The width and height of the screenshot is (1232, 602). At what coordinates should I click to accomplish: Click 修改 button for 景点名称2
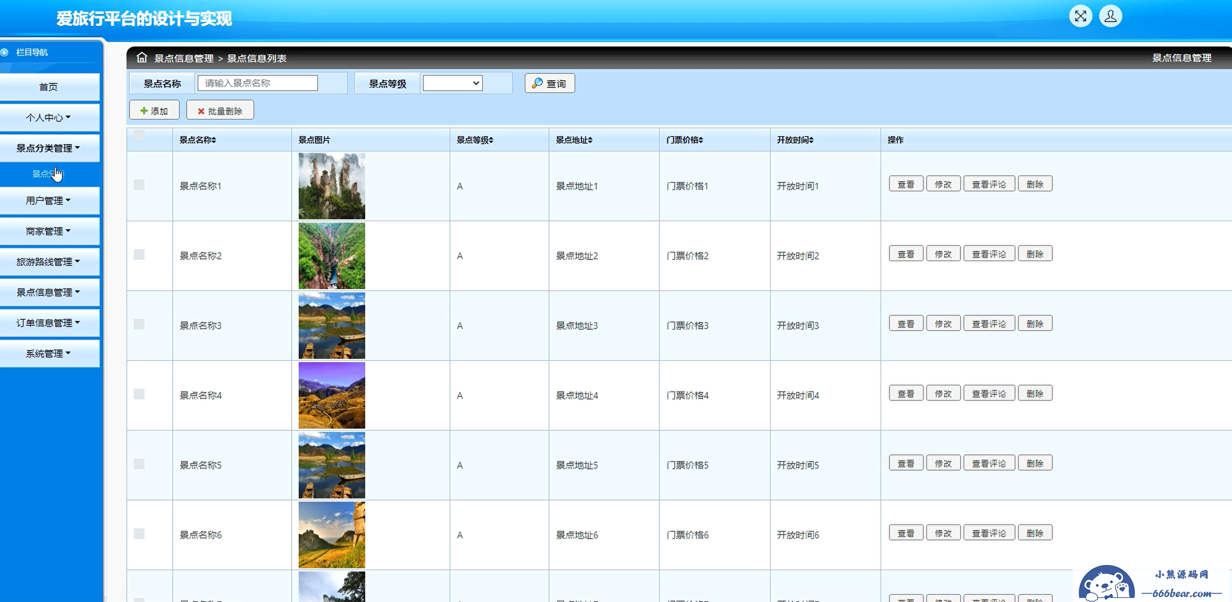[943, 254]
